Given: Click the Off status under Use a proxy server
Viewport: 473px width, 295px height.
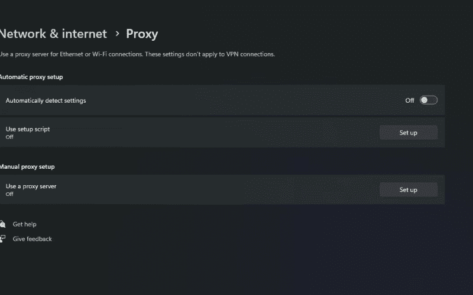Looking at the screenshot, I should tap(9, 194).
